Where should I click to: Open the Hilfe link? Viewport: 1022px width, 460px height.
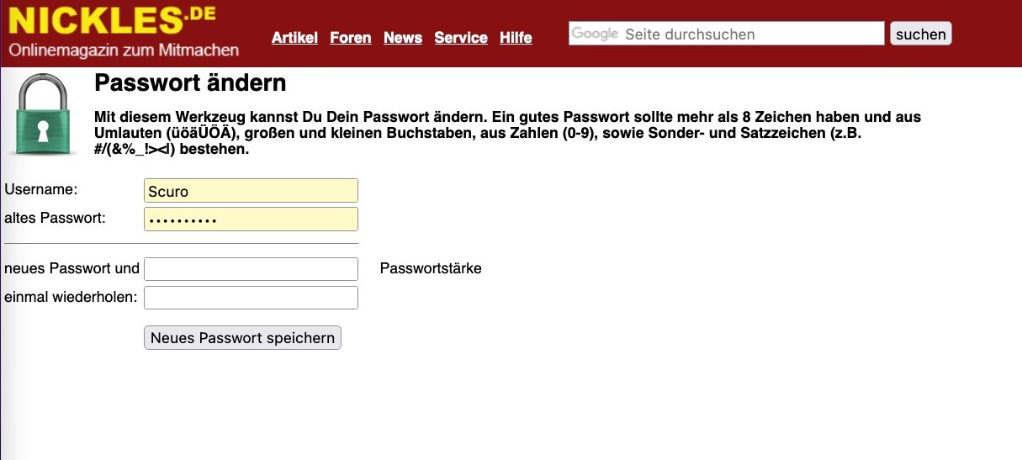[516, 38]
